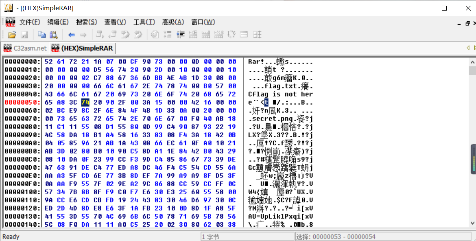Screen dimensions: 476x241
Task: Click ASCII text 'Rar!' in right pane
Action: (x=256, y=62)
